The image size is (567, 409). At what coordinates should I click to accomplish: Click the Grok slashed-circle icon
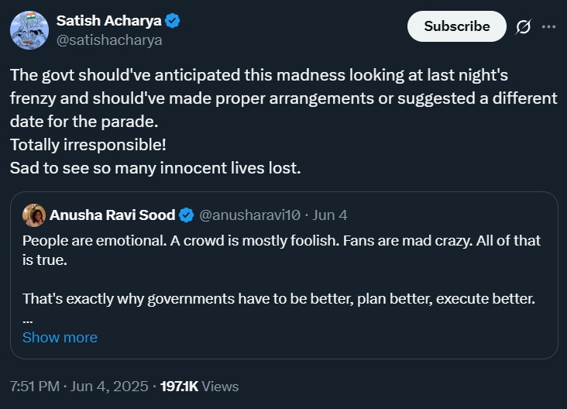pyautogui.click(x=523, y=26)
